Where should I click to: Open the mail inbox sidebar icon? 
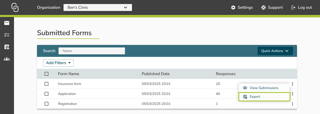click(7, 23)
